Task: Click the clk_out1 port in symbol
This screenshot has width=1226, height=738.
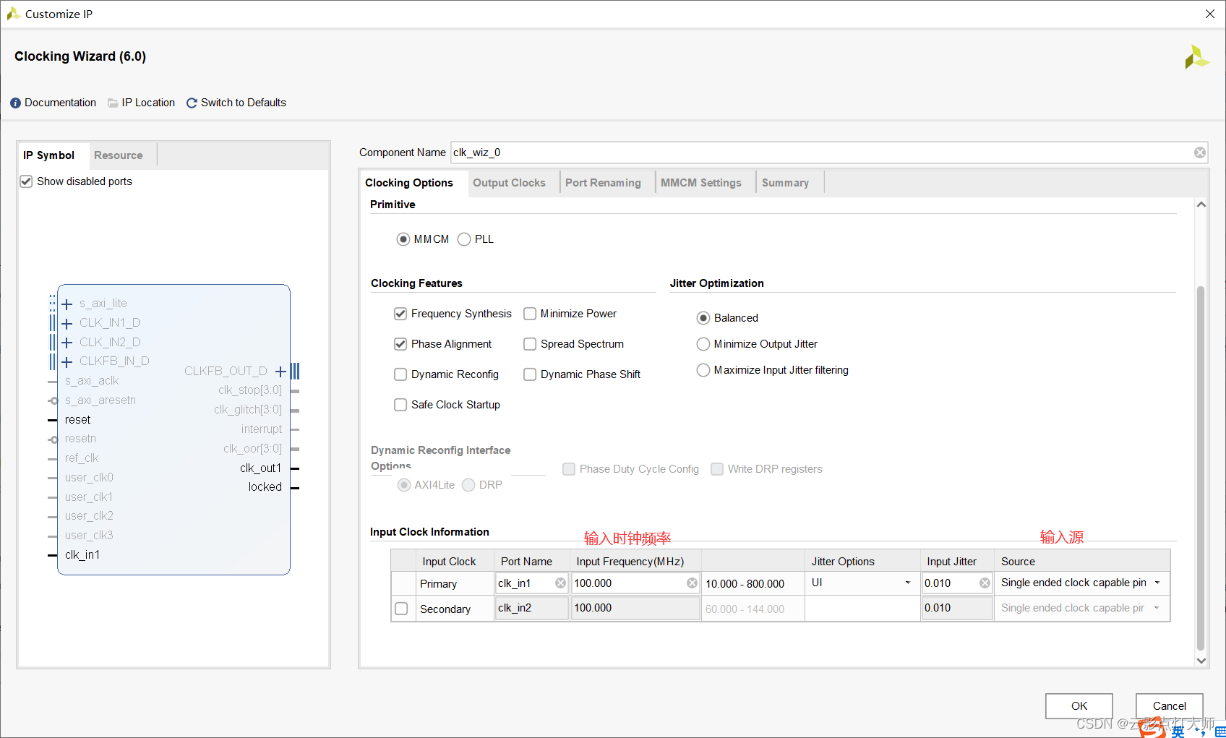Action: click(260, 468)
